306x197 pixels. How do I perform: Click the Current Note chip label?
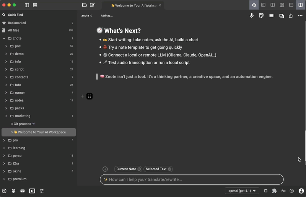(x=126, y=169)
